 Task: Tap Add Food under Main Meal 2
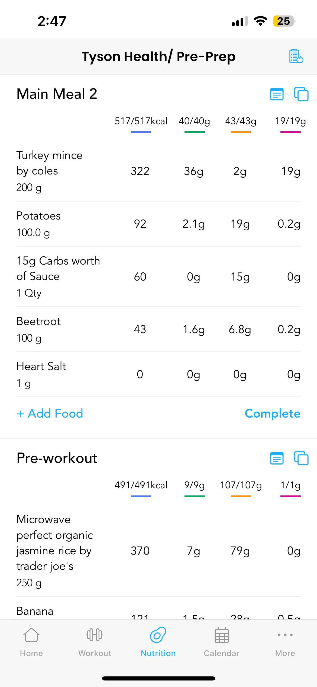(x=50, y=414)
